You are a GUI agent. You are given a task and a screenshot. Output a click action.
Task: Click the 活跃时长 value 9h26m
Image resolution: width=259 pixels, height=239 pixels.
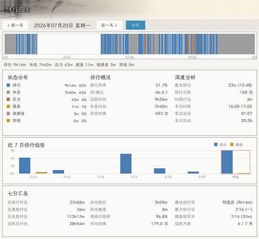[x=161, y=99]
